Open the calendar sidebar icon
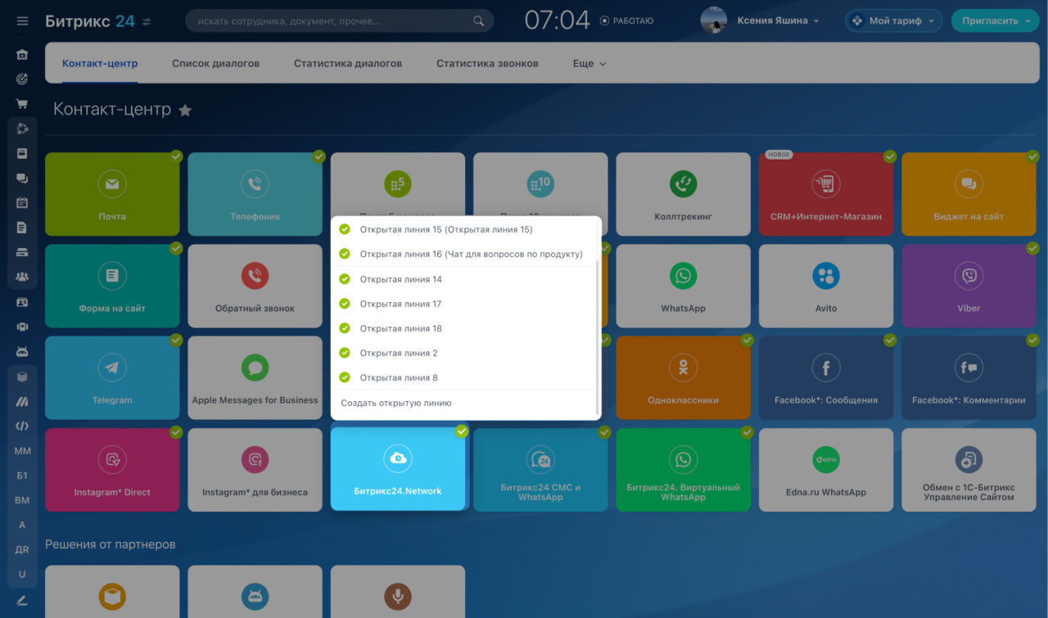The height and width of the screenshot is (618, 1048). pos(22,202)
